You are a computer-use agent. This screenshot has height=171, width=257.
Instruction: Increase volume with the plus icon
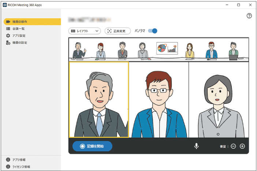point(242,146)
